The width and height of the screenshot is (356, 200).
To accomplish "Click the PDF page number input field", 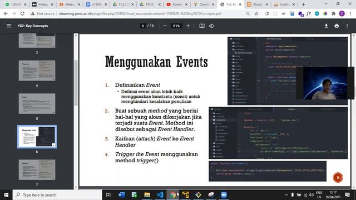I will pyautogui.click(x=143, y=26).
